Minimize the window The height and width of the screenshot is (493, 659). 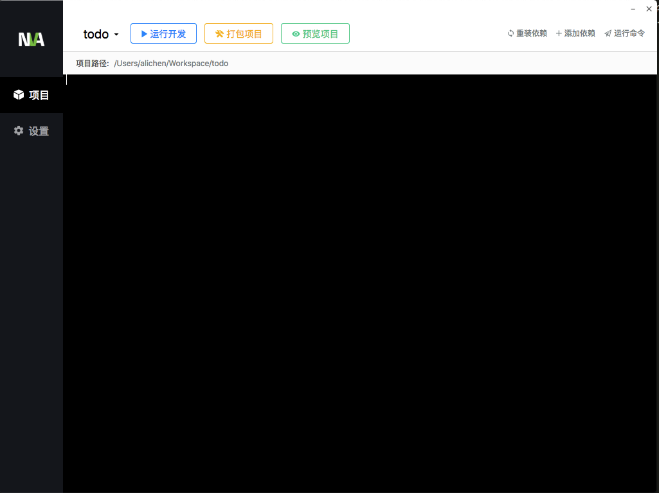click(x=633, y=9)
